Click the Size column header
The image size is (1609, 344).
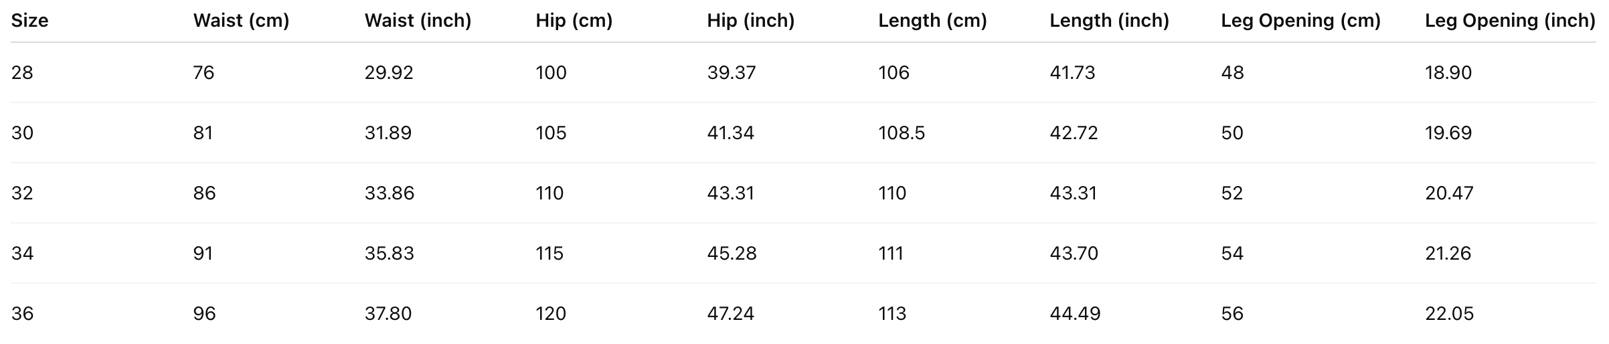(29, 21)
